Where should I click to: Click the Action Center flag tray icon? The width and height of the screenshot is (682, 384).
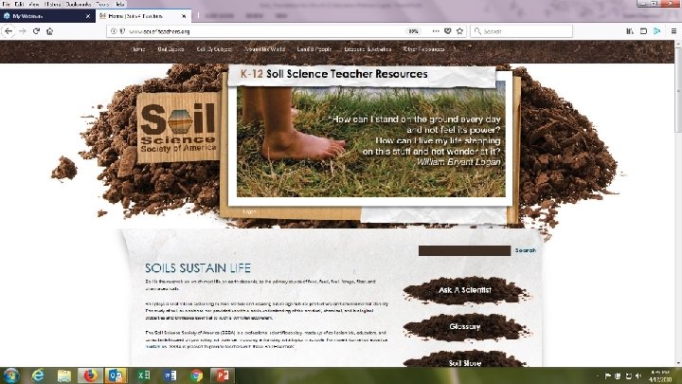(608, 375)
